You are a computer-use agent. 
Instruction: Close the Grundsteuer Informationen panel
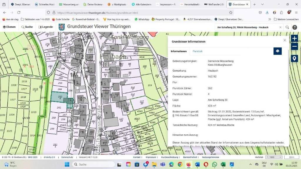coord(285,40)
